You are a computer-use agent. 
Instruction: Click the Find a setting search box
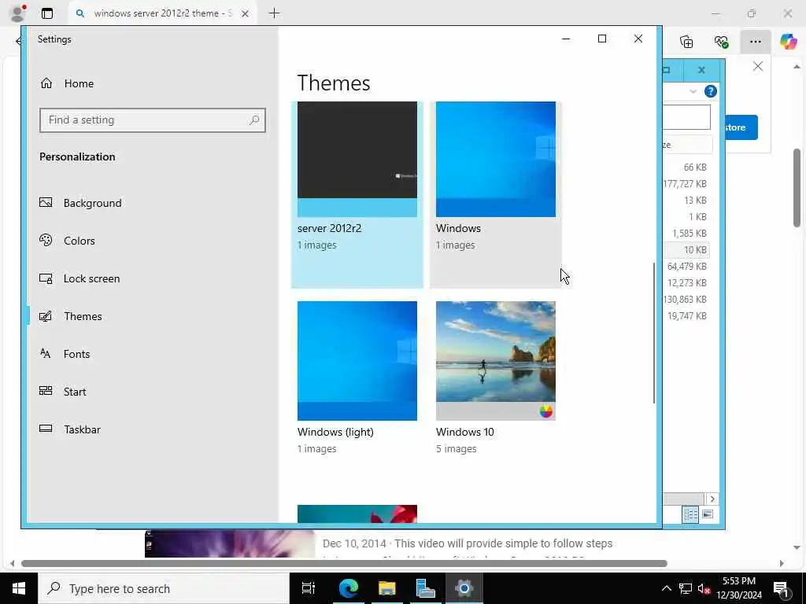click(x=152, y=120)
